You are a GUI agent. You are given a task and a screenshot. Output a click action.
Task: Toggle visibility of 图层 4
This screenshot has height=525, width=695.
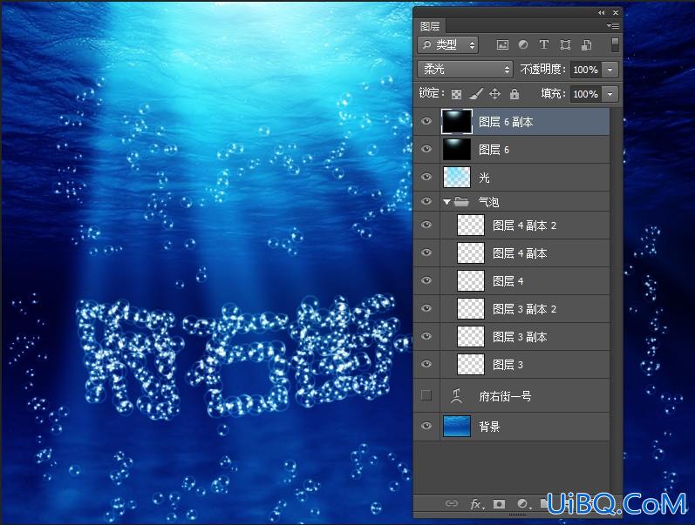pos(426,280)
